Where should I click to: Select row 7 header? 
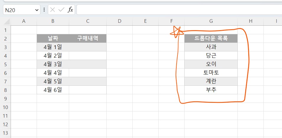point(5,81)
